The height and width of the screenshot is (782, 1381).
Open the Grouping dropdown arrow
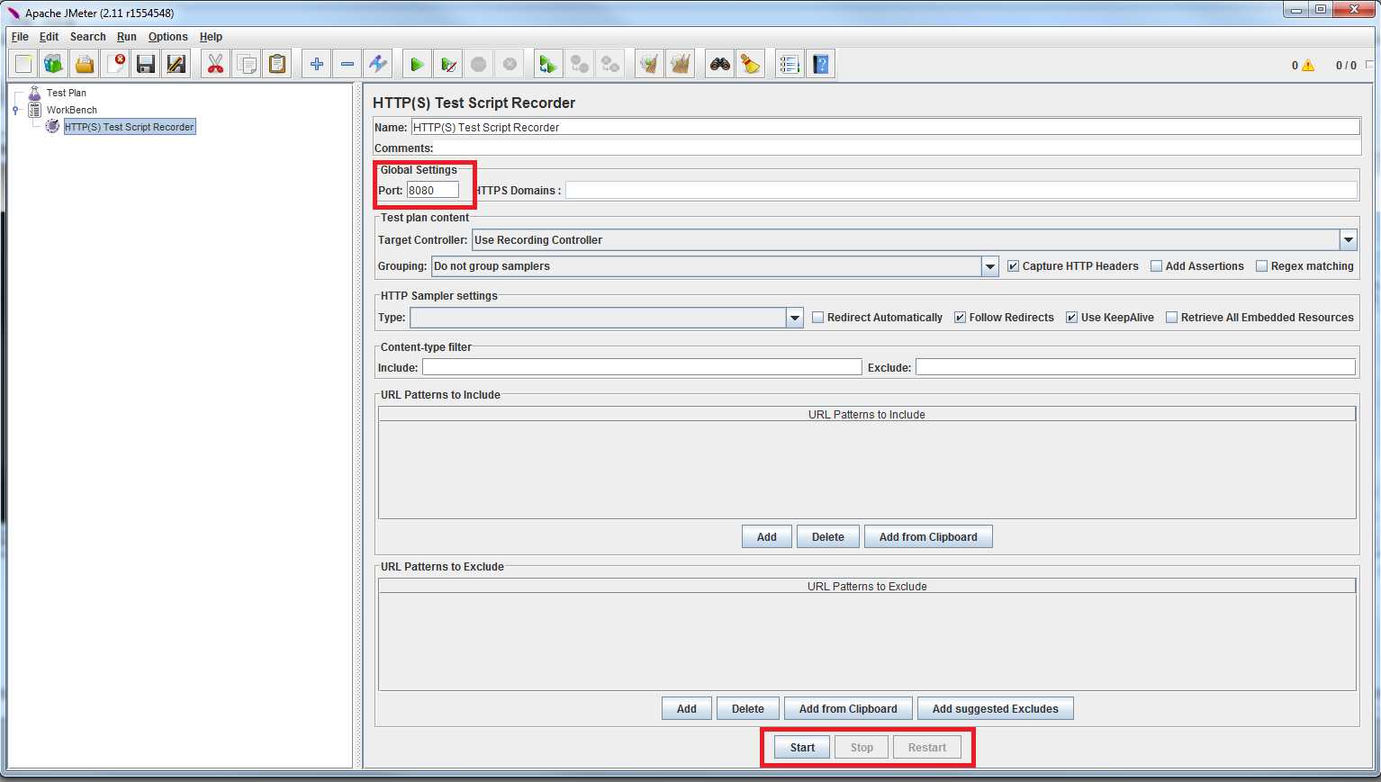click(x=990, y=266)
